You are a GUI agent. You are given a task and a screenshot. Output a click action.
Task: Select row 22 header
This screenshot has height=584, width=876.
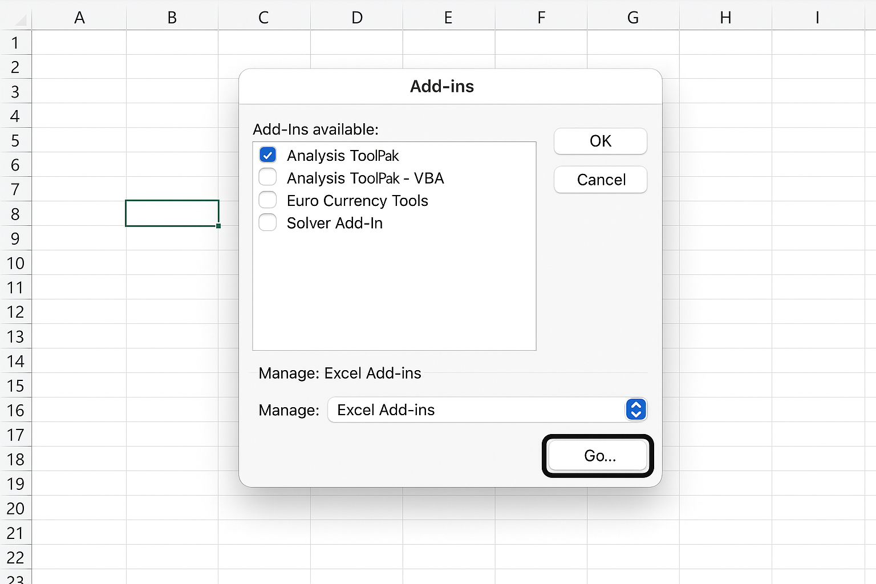click(x=15, y=557)
